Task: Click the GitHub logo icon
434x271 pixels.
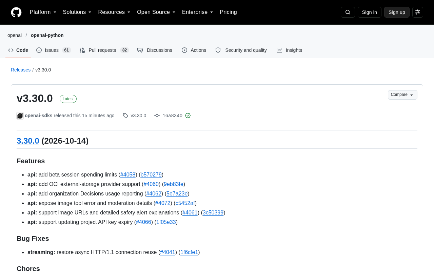Action: click(16, 12)
